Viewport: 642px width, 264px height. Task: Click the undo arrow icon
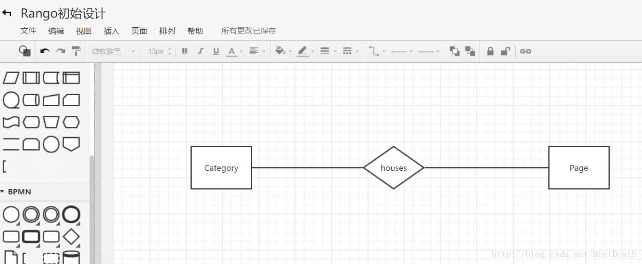point(45,51)
